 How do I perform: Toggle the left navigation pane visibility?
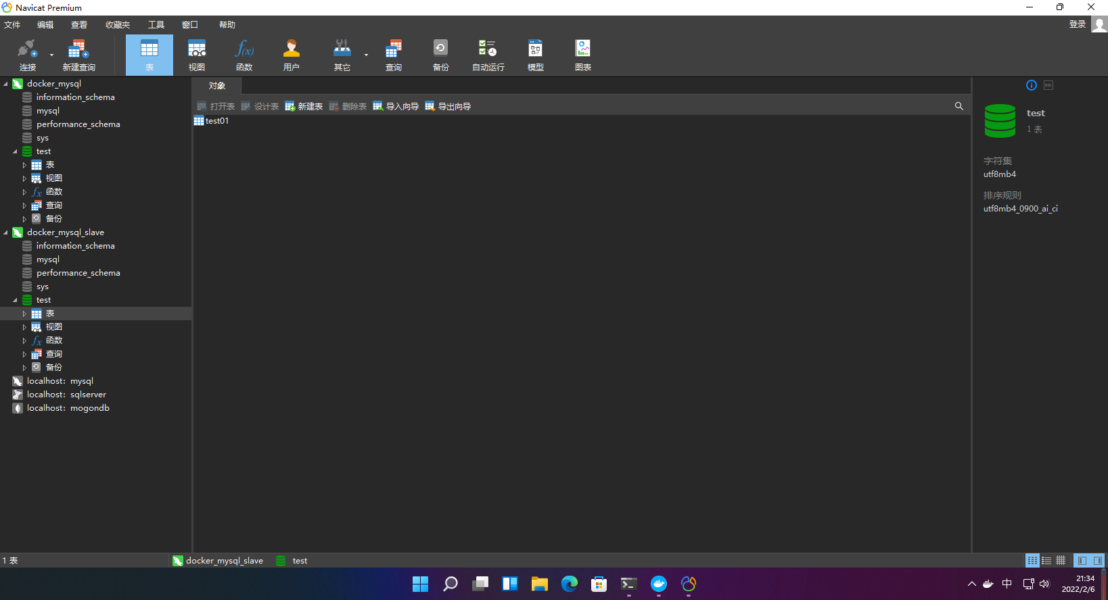click(1082, 560)
